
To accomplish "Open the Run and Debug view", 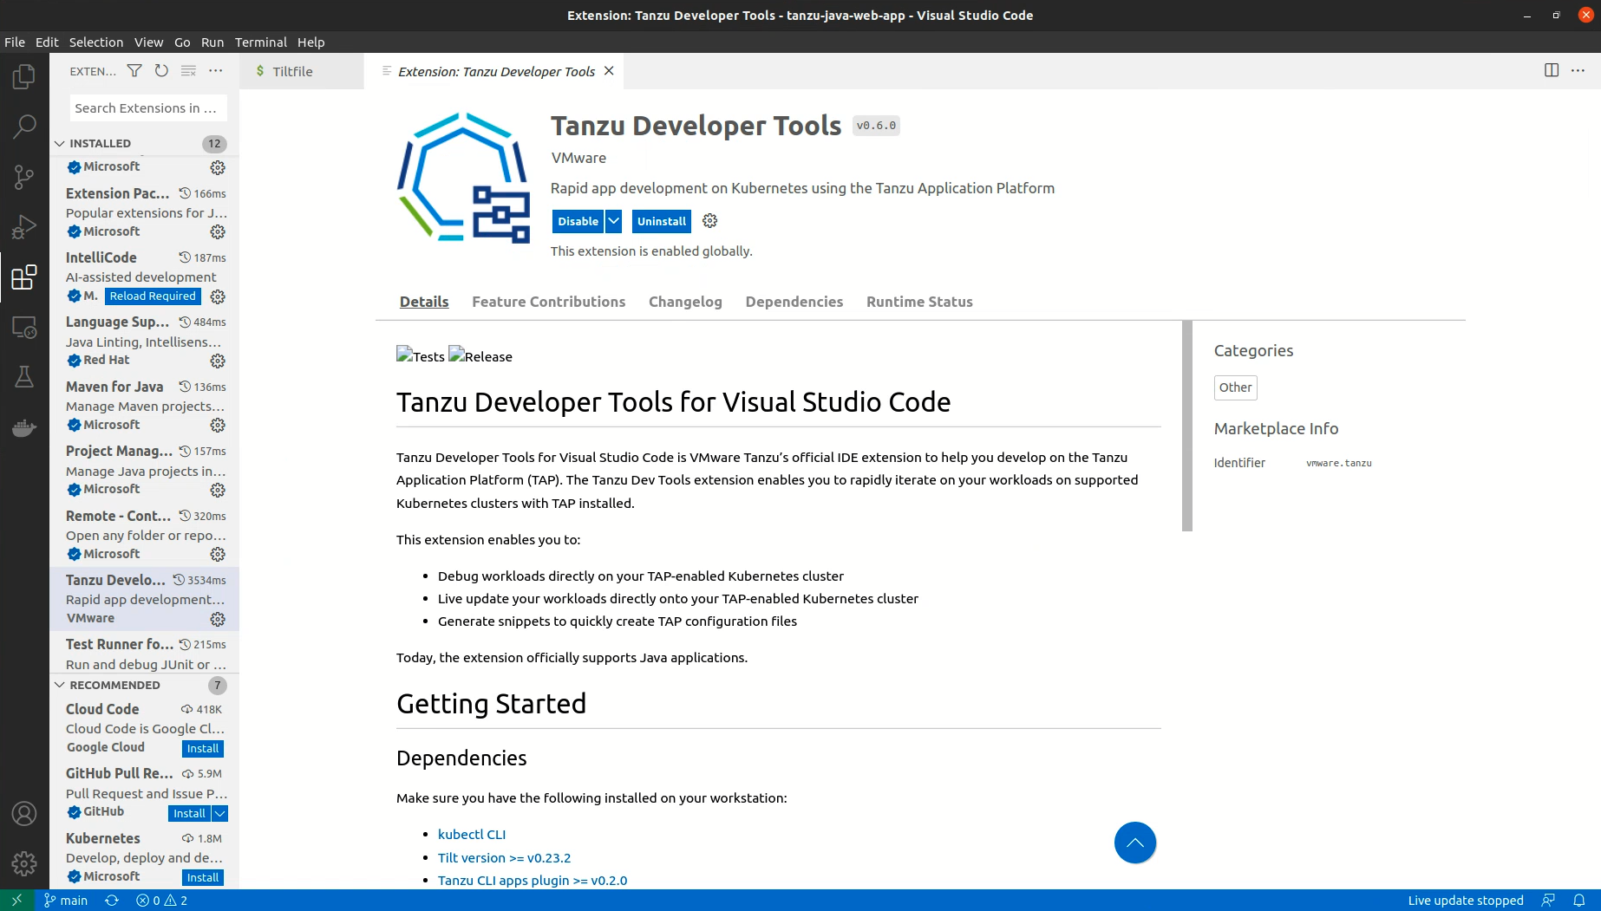I will coord(24,227).
